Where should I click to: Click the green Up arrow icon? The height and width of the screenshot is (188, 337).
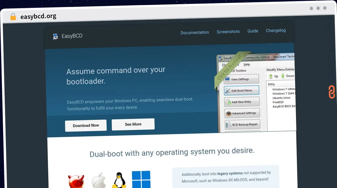tap(271, 76)
